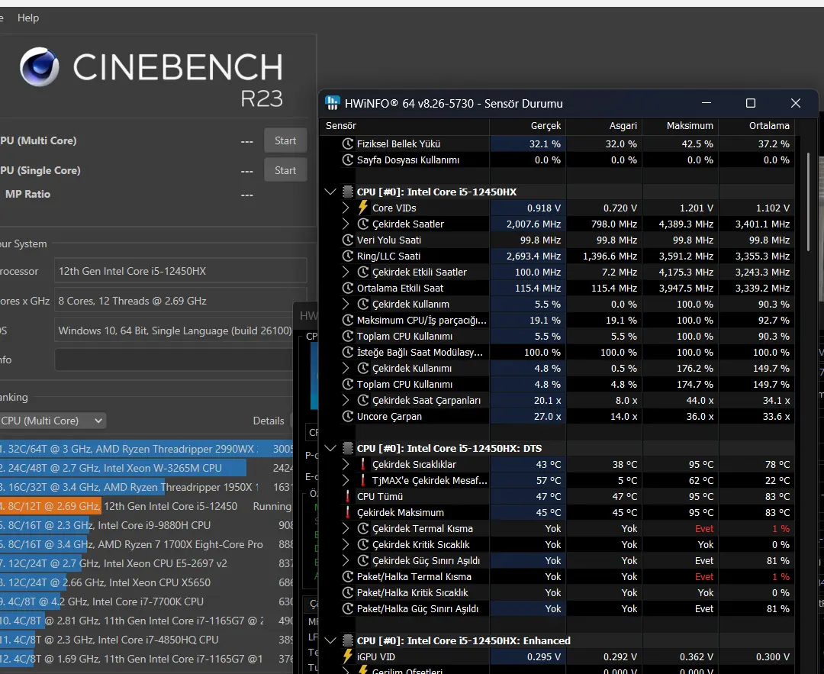Click the chip icon of the Enhanced sensor group
824x674 pixels.
[347, 641]
